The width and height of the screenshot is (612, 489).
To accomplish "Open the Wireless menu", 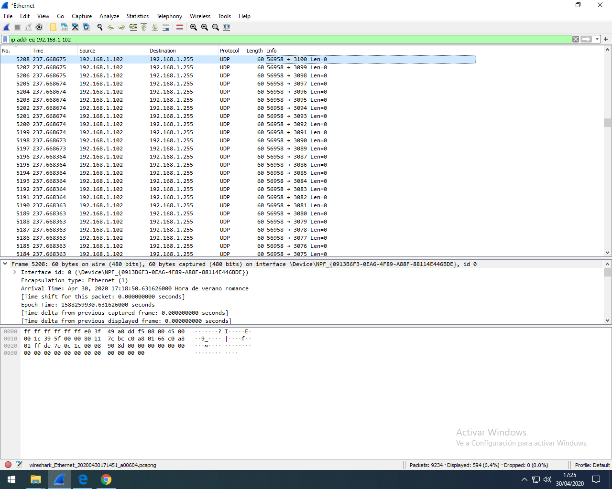I will 200,16.
